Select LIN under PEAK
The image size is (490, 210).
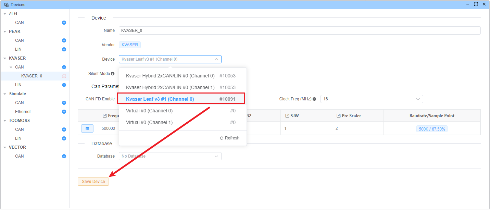[18, 49]
